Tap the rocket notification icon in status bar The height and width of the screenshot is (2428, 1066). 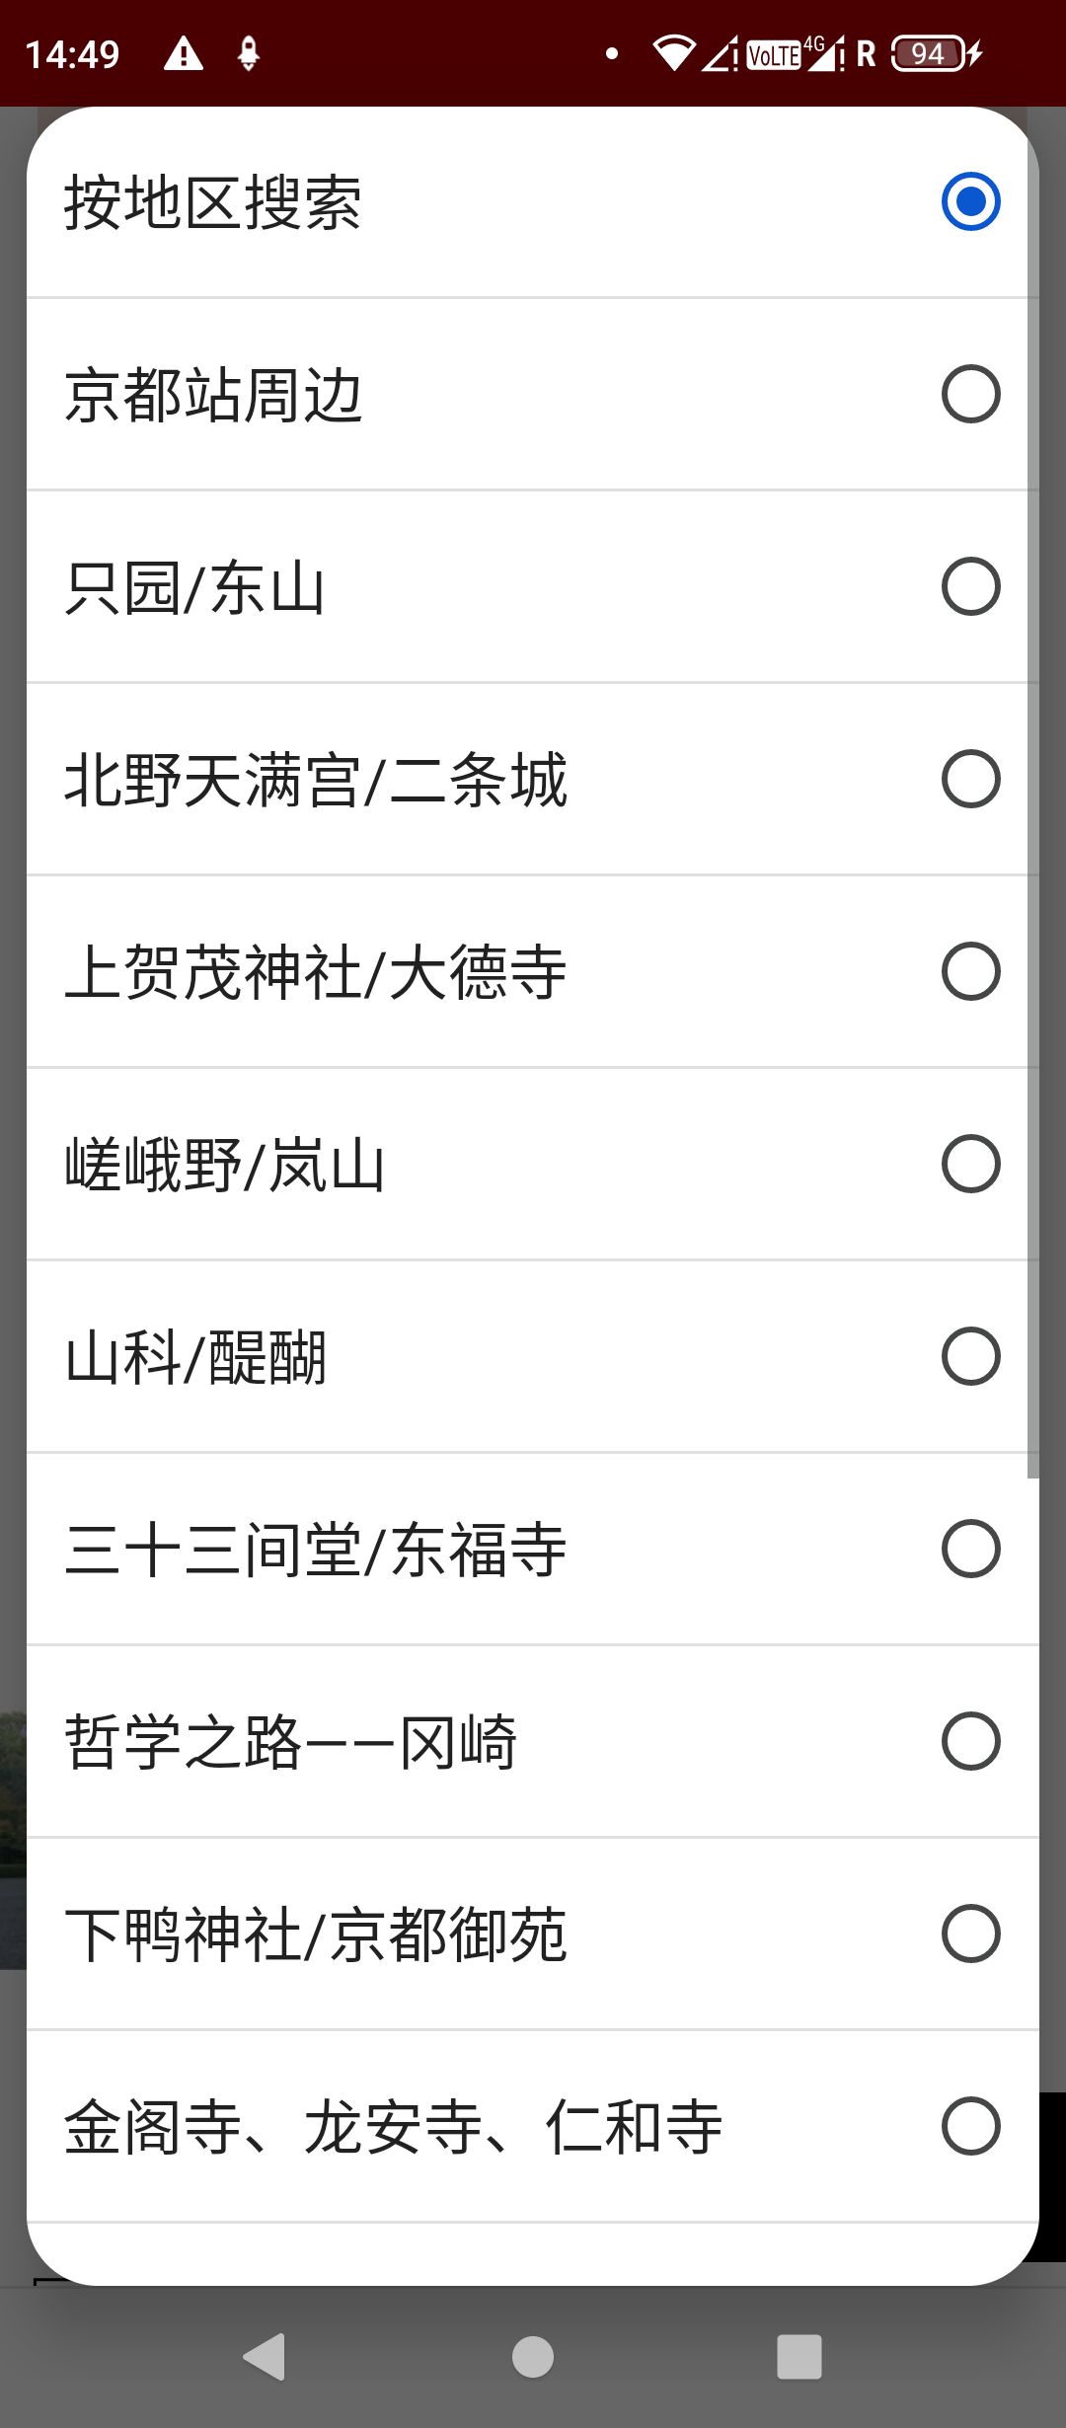click(x=249, y=53)
